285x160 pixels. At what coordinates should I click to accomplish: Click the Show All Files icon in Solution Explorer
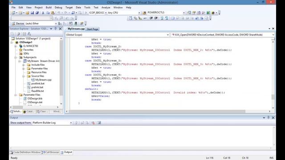point(18,34)
